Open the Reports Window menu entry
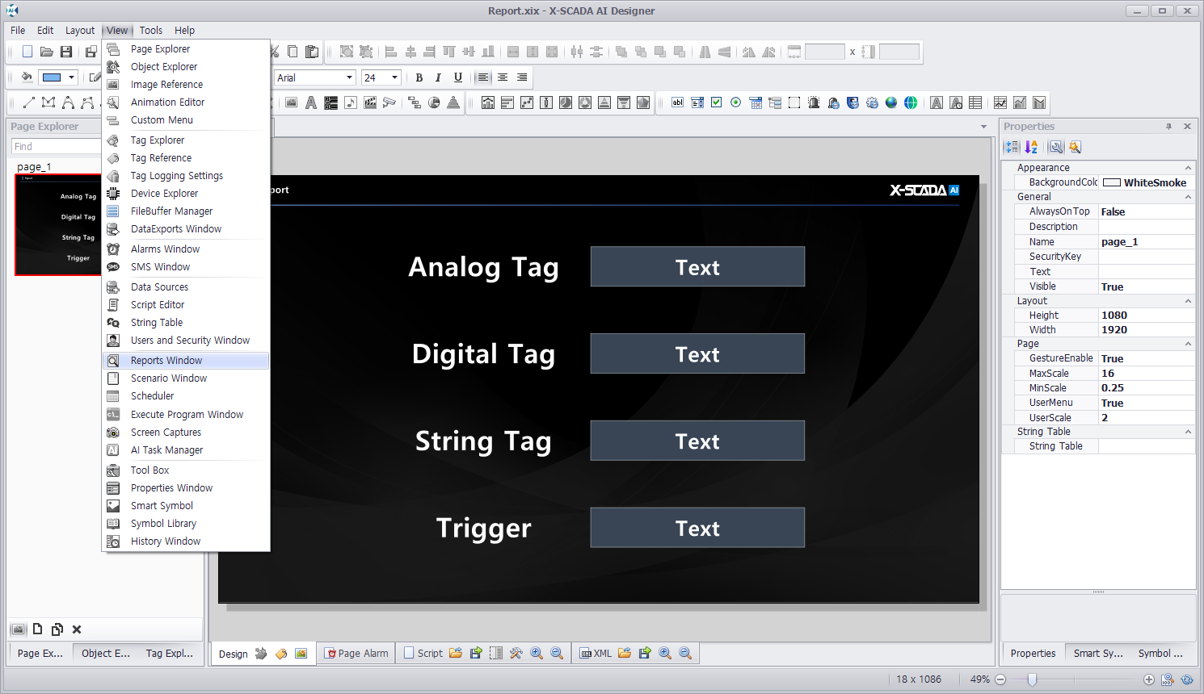 tap(166, 361)
